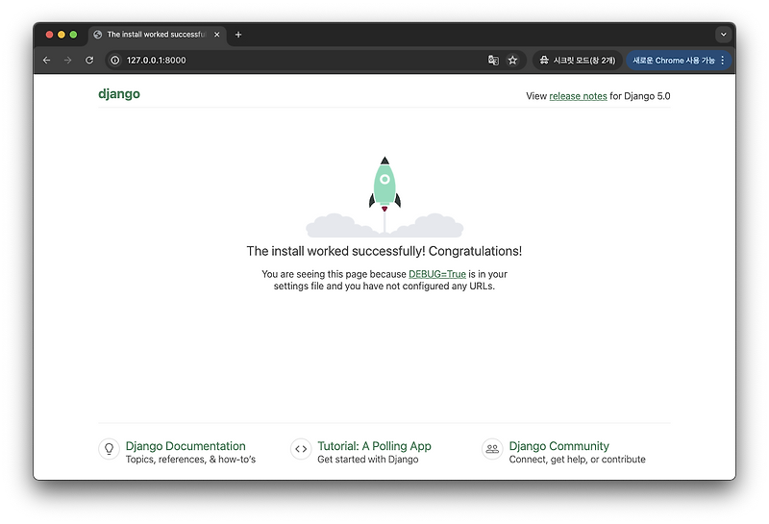Image resolution: width=769 pixels, height=524 pixels.
Task: Open the incognito mode indicator
Action: pyautogui.click(x=578, y=61)
